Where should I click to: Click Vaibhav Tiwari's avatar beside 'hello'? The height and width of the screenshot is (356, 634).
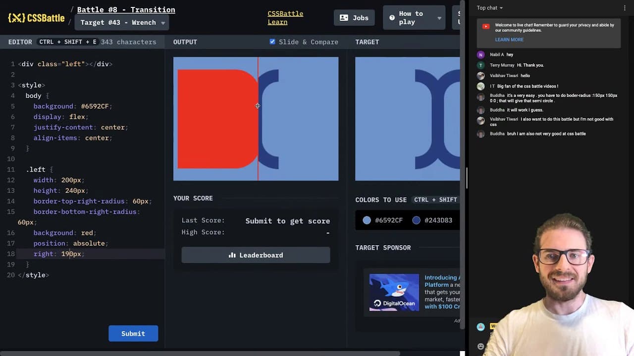(x=480, y=76)
